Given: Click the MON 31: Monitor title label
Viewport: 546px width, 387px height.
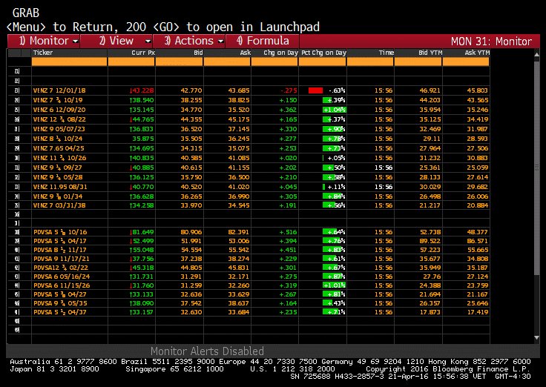Looking at the screenshot, I should click(491, 42).
